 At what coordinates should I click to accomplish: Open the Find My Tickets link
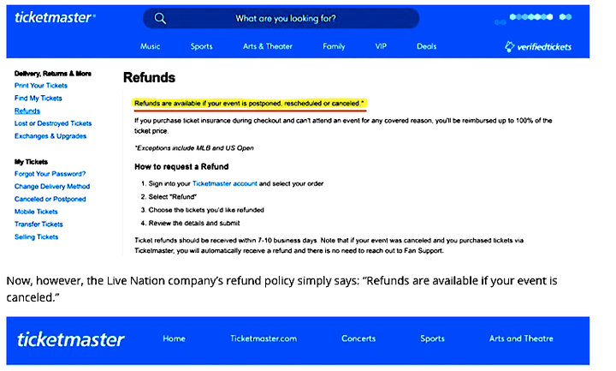[x=38, y=98]
